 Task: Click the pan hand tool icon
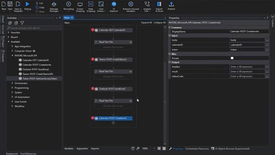pos(133,149)
